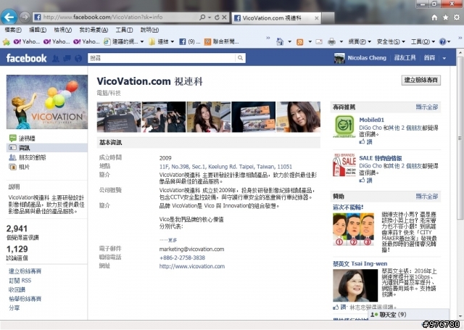Open the Help (H) menu
The image size is (464, 330).
[149, 30]
